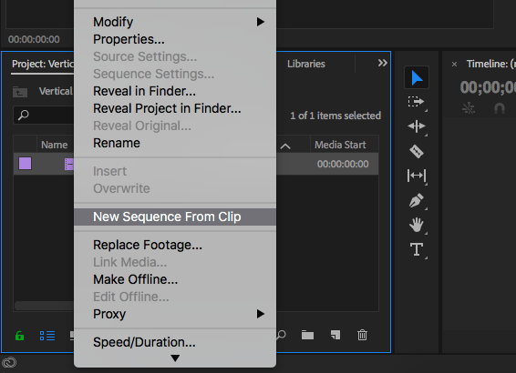Screen dimensions: 516x373
Task: Switch to List View in Project panel
Action: [x=47, y=336]
